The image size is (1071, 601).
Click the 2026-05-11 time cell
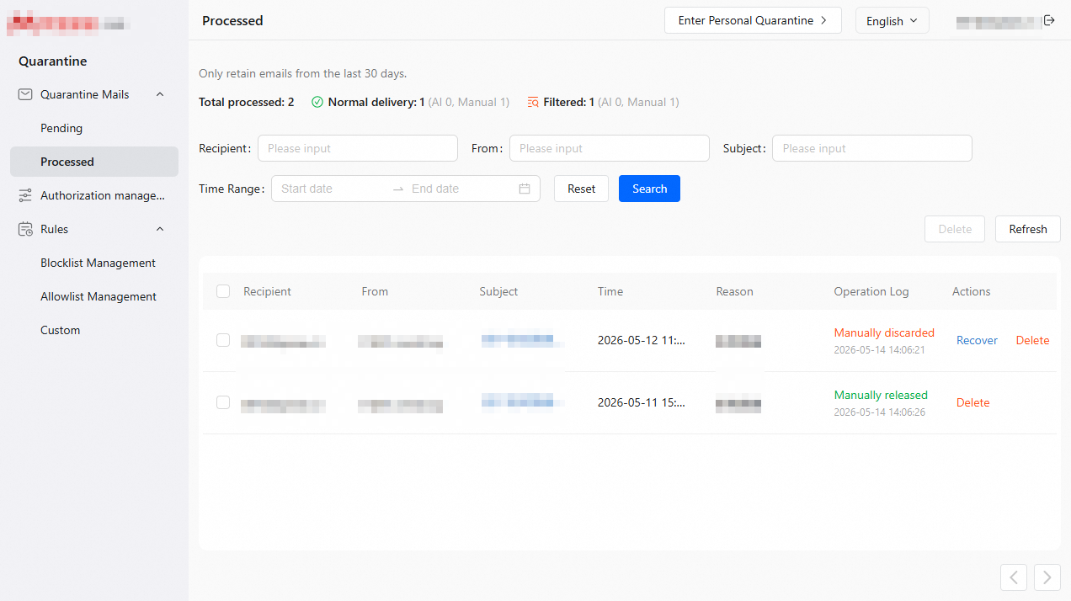click(x=642, y=402)
